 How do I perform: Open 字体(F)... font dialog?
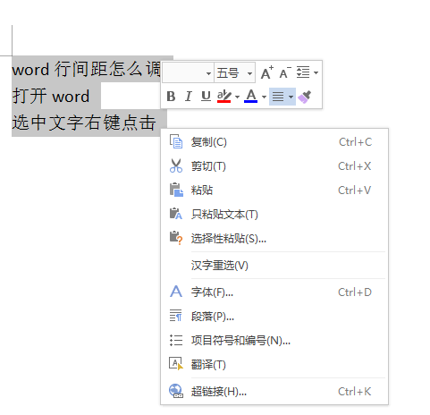pyautogui.click(x=274, y=292)
